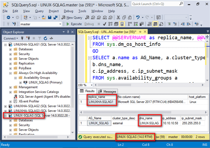Pin the Object Explorer panel

pyautogui.click(x=68, y=32)
